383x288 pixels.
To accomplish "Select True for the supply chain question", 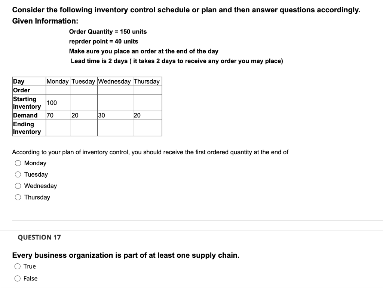I will 18,266.
